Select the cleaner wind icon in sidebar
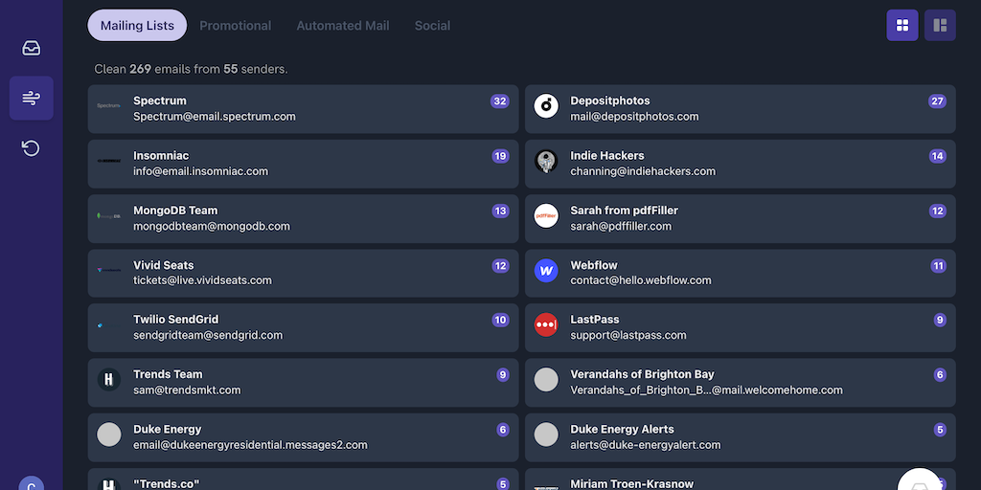The height and width of the screenshot is (490, 981). 31,98
